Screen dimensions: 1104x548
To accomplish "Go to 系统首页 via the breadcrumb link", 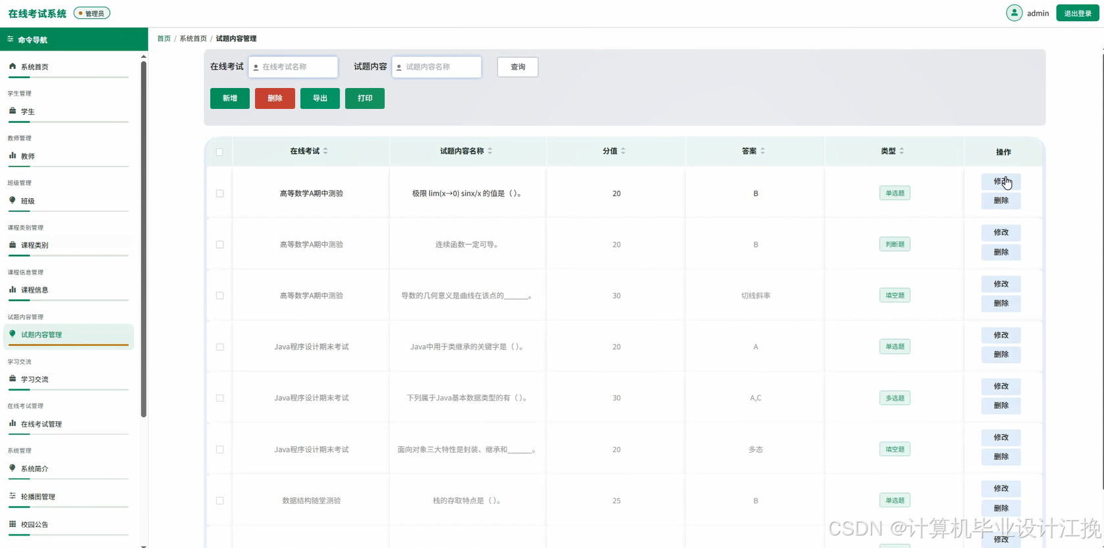I will (193, 39).
